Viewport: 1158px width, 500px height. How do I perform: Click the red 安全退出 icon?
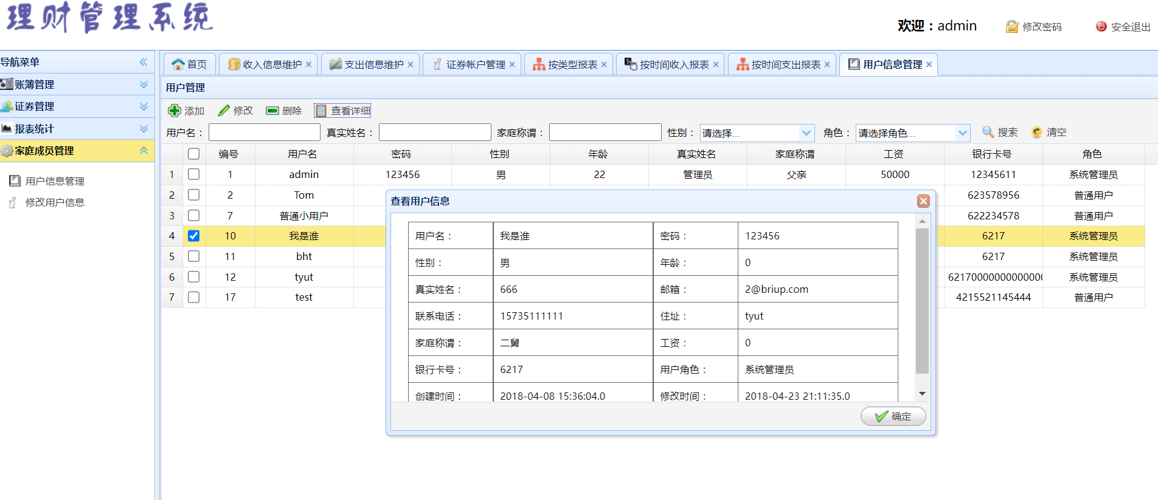tap(1101, 26)
